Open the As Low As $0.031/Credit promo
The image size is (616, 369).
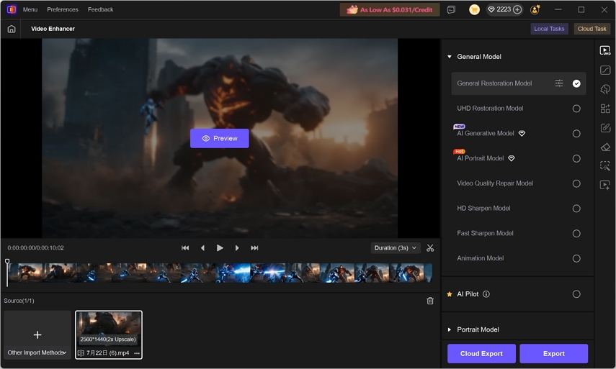[389, 10]
